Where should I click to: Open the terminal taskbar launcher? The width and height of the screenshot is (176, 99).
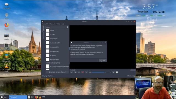click(33, 97)
